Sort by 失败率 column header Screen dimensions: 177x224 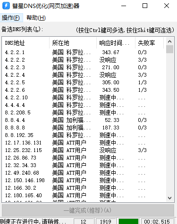click(149, 43)
